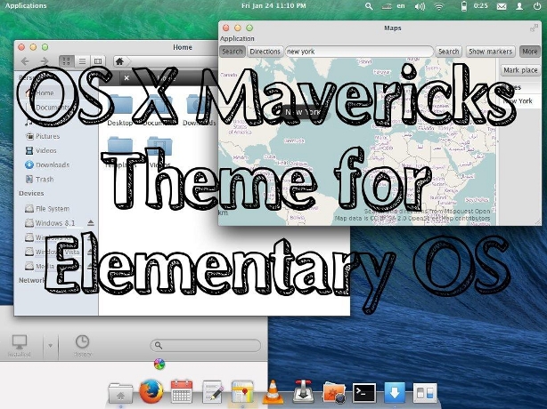Click the date and time in top panel
This screenshot has width=547, height=409.
(x=273, y=6)
